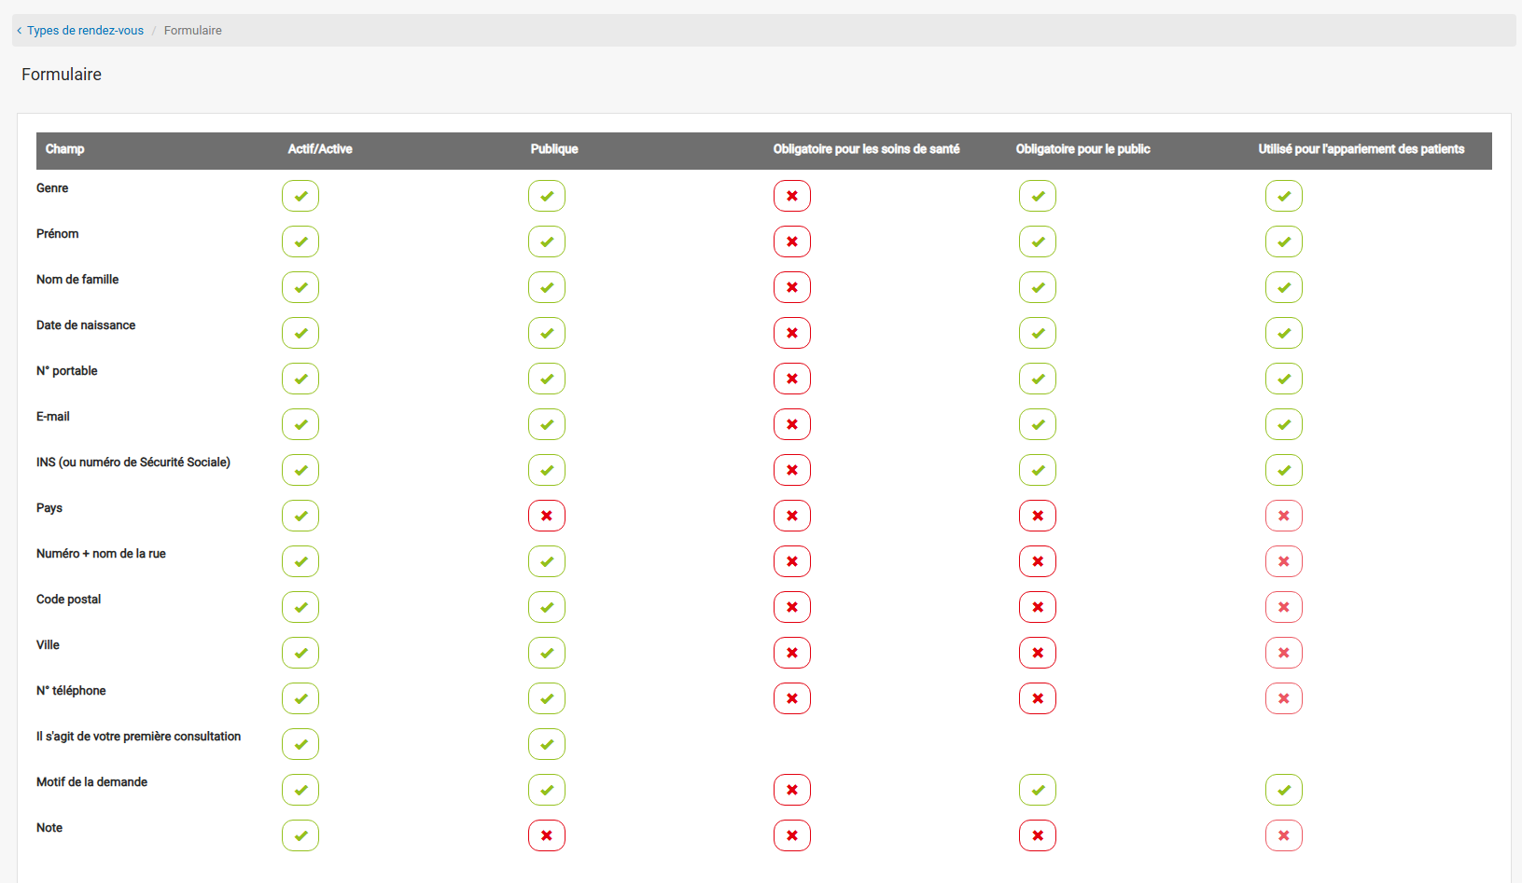Enable Publique setting for Note field
1522x883 pixels.
click(547, 835)
